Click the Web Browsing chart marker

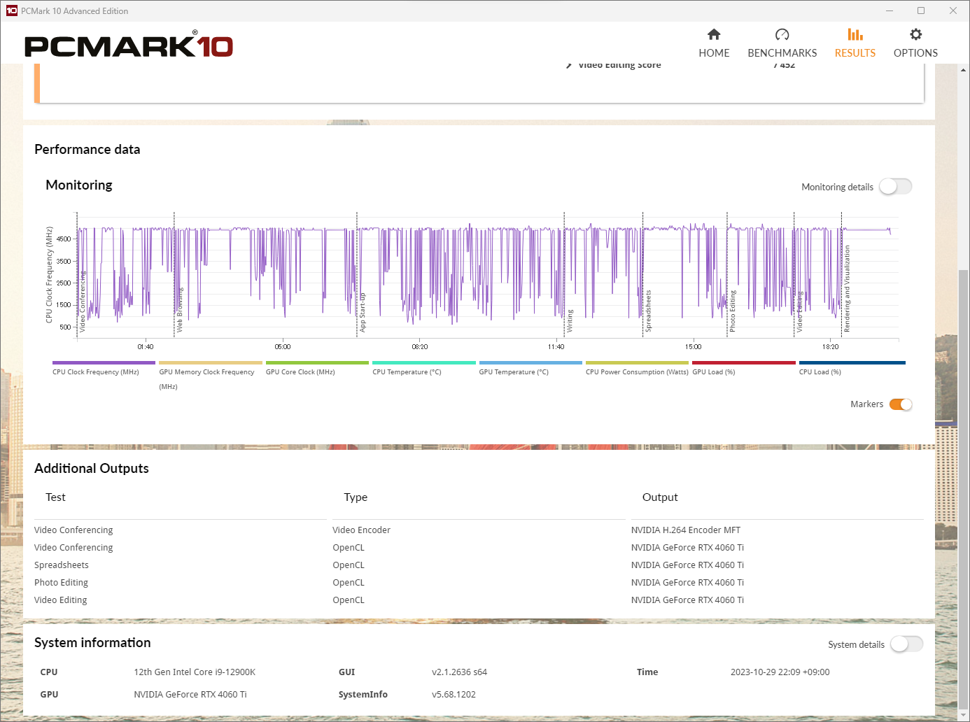(180, 309)
